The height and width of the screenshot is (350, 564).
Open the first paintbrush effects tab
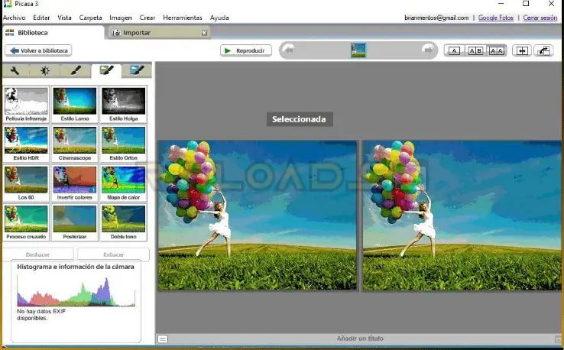tap(75, 71)
